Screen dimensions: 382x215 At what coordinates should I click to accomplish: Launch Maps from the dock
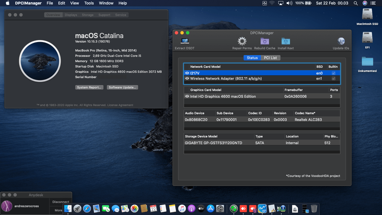(125, 208)
